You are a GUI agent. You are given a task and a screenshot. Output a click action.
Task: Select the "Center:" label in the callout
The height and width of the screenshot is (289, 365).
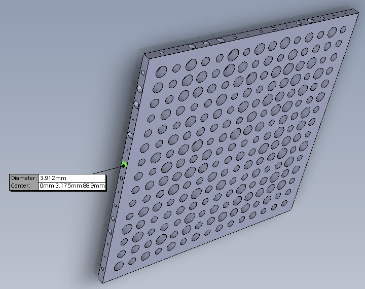(x=20, y=186)
